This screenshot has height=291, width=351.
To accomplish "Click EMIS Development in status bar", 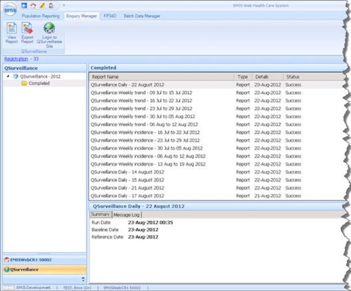I will tap(33, 287).
